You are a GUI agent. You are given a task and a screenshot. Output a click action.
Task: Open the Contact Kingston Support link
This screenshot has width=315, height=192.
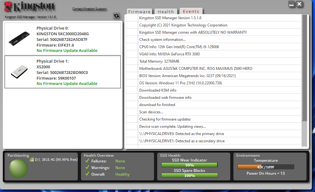click(89, 8)
